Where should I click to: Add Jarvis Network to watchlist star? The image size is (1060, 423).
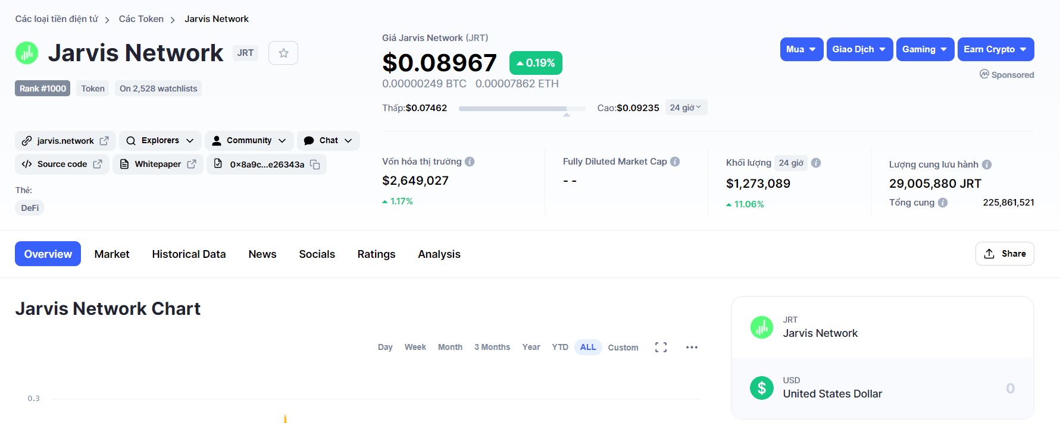283,53
